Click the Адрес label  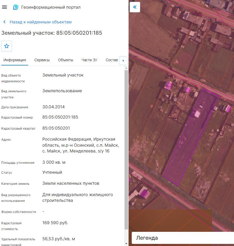(6, 140)
